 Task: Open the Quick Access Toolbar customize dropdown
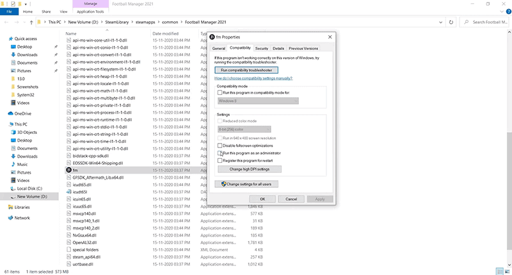pos(26,4)
